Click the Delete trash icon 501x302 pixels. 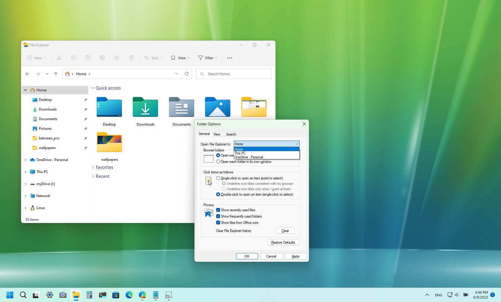tap(131, 58)
